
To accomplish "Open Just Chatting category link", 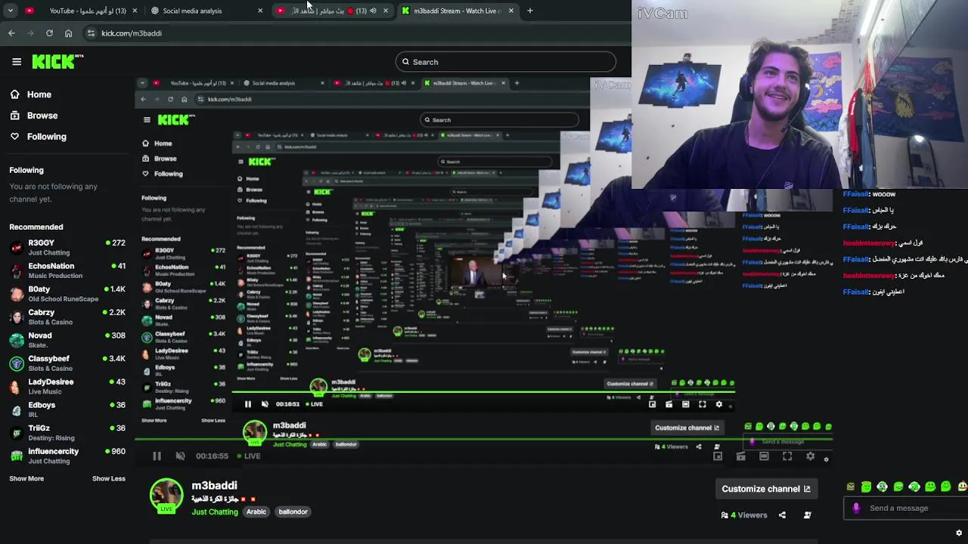I will tap(215, 512).
